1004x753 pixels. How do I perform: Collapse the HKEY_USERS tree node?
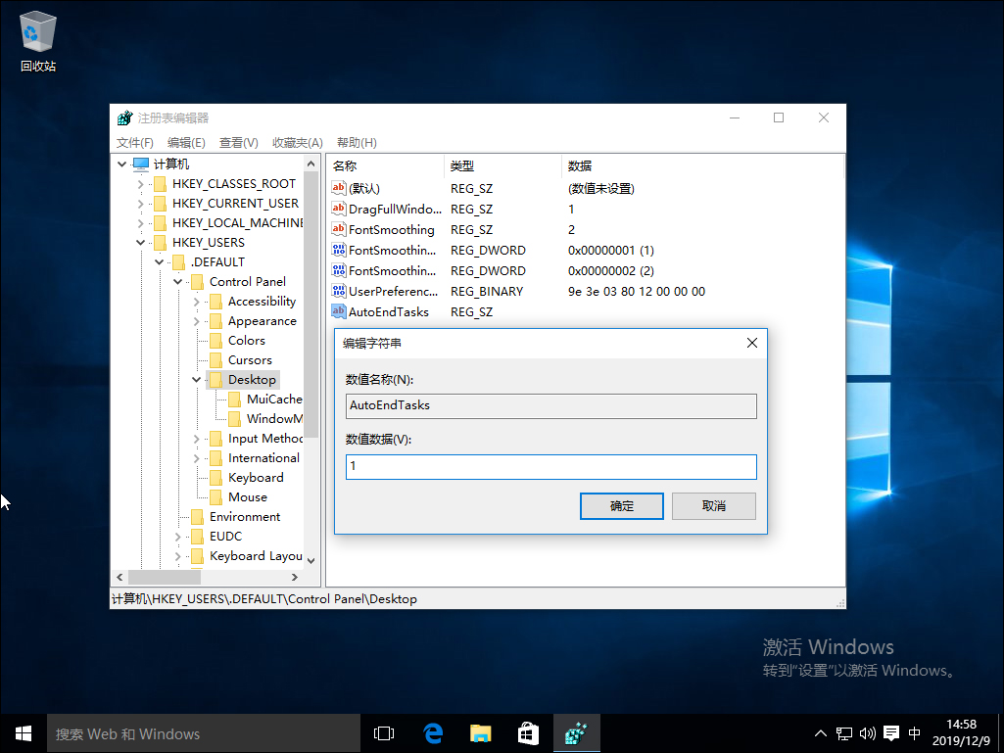[140, 242]
